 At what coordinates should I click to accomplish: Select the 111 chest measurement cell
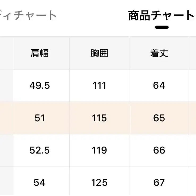99,86
